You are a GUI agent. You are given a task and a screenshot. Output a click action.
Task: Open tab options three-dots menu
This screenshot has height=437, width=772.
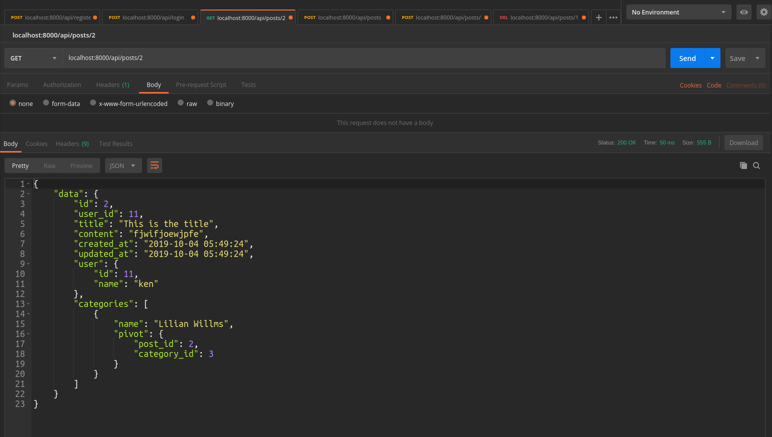pyautogui.click(x=613, y=17)
